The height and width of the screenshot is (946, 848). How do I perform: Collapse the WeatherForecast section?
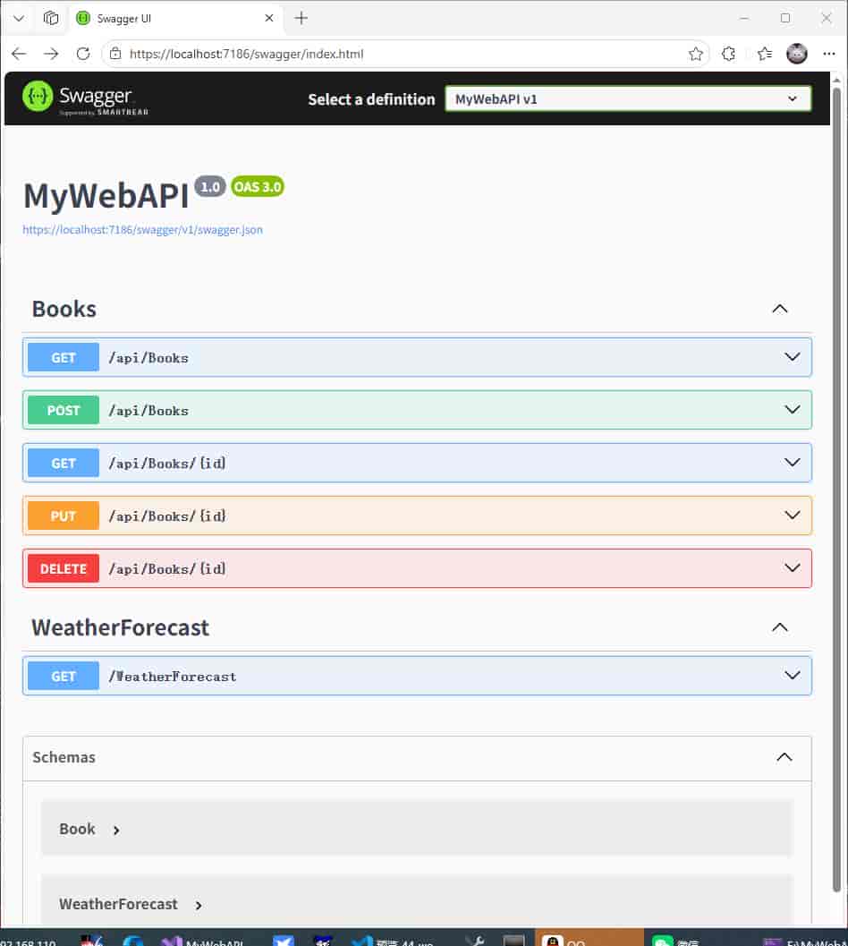(780, 627)
